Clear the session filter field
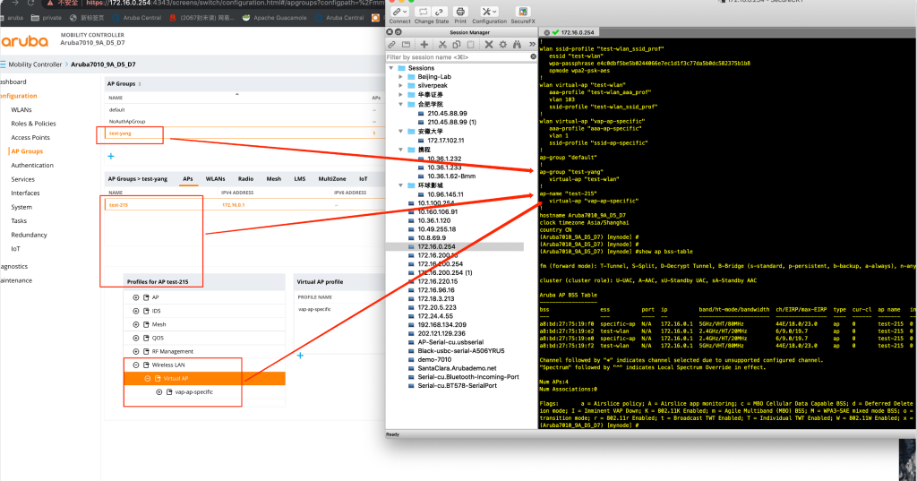 coord(533,56)
